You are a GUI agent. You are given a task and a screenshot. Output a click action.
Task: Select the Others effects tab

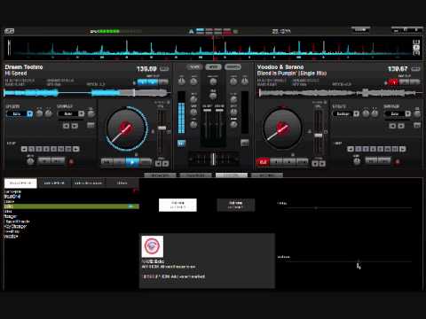point(122,183)
